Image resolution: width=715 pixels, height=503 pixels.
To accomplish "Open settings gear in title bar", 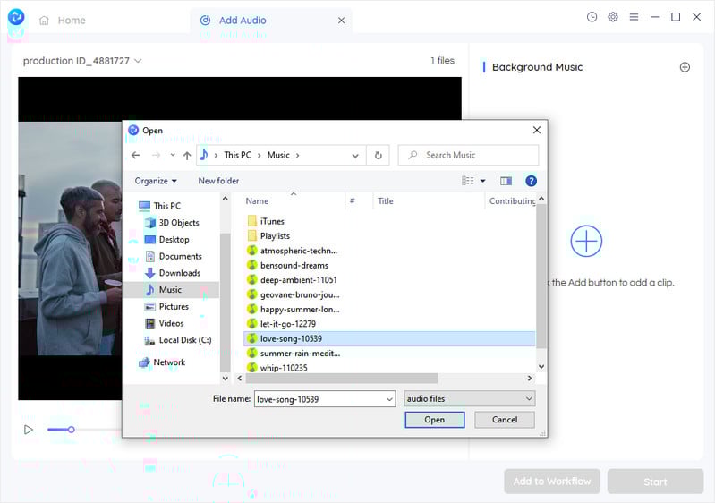I will (x=612, y=17).
